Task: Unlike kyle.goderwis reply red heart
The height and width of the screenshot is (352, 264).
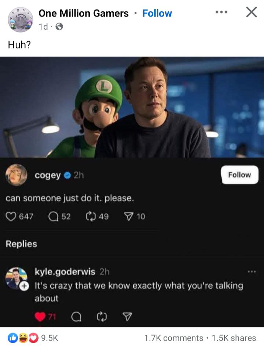Action: coord(40,316)
